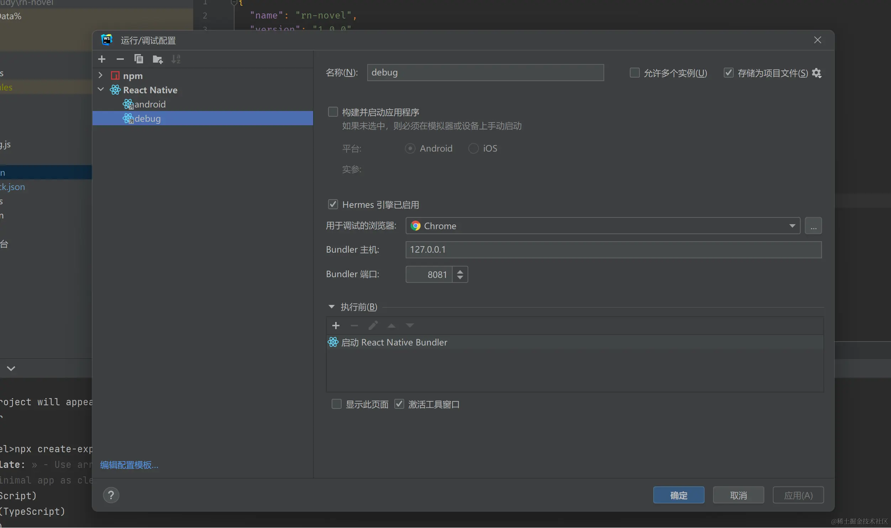Enable Build and launch application checkbox
The width and height of the screenshot is (891, 528).
pos(333,112)
